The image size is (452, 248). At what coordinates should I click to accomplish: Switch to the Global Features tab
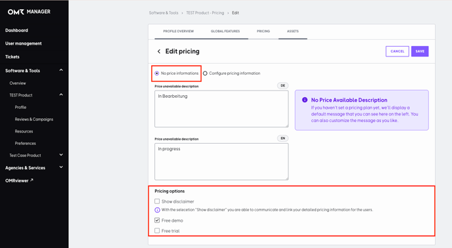click(225, 31)
